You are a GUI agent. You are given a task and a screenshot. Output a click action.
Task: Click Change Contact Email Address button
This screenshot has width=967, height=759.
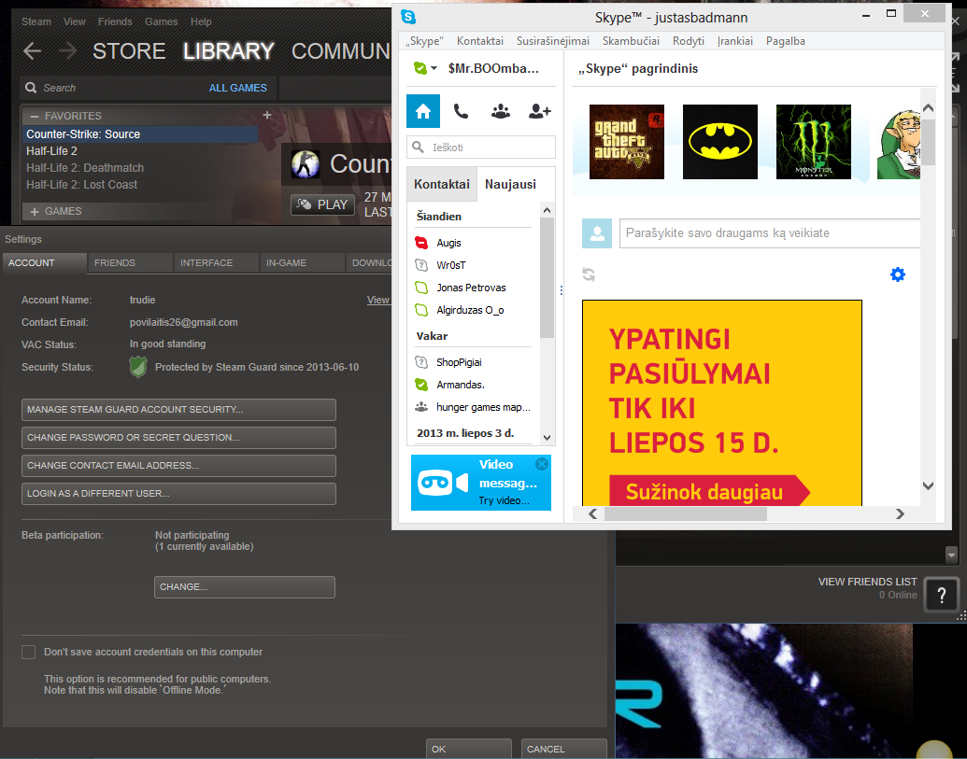(178, 466)
